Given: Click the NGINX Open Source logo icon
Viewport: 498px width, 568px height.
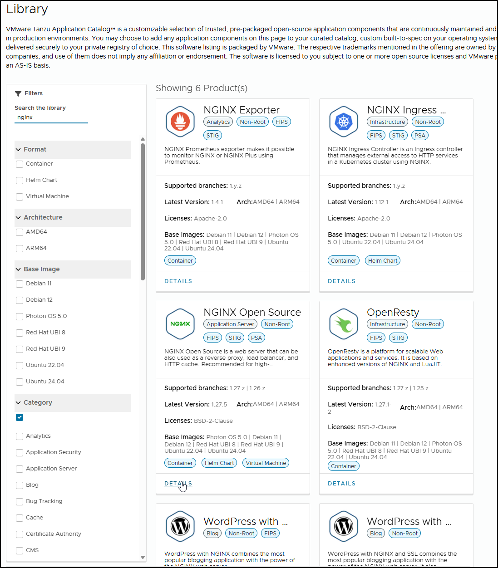Looking at the screenshot, I should (180, 324).
